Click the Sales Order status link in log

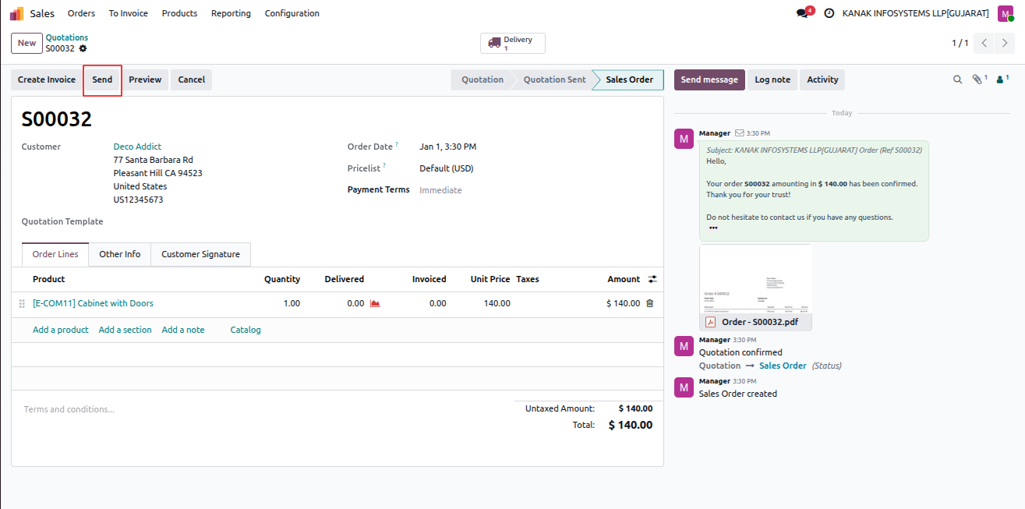click(x=783, y=366)
